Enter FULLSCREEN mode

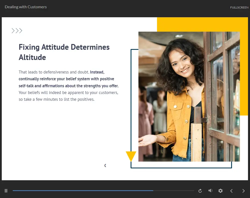(x=239, y=7)
